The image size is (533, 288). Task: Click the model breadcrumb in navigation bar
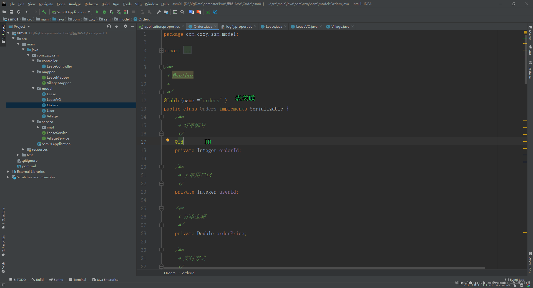pyautogui.click(x=122, y=19)
